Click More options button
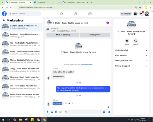 [95, 35]
